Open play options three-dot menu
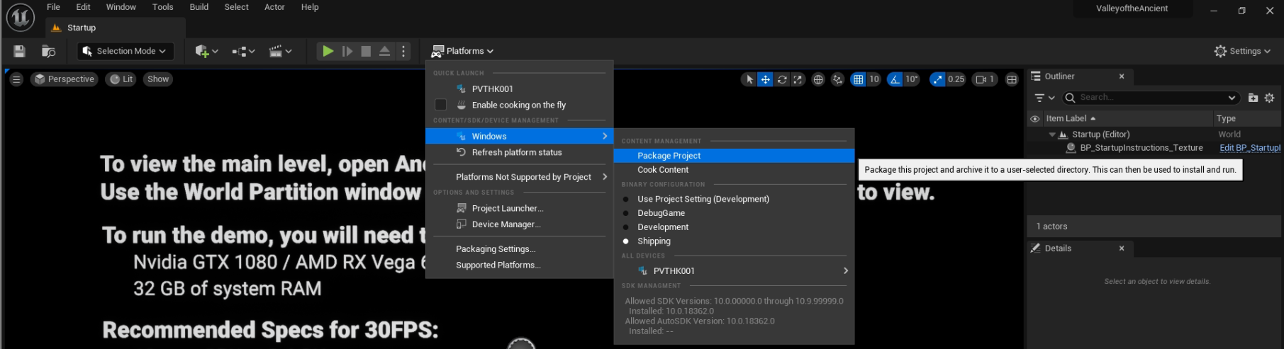 [403, 51]
